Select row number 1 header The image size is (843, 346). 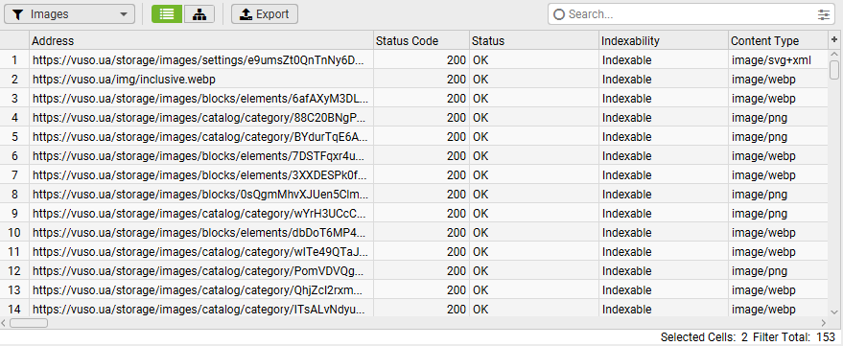[14, 60]
